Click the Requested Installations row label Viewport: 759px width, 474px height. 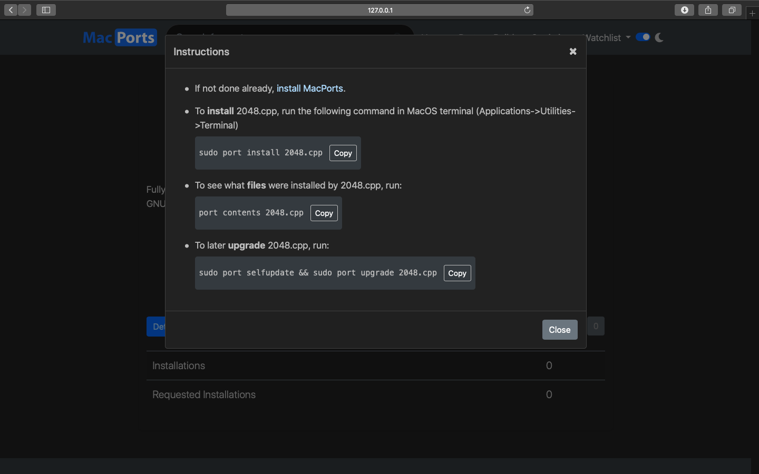coord(204,394)
